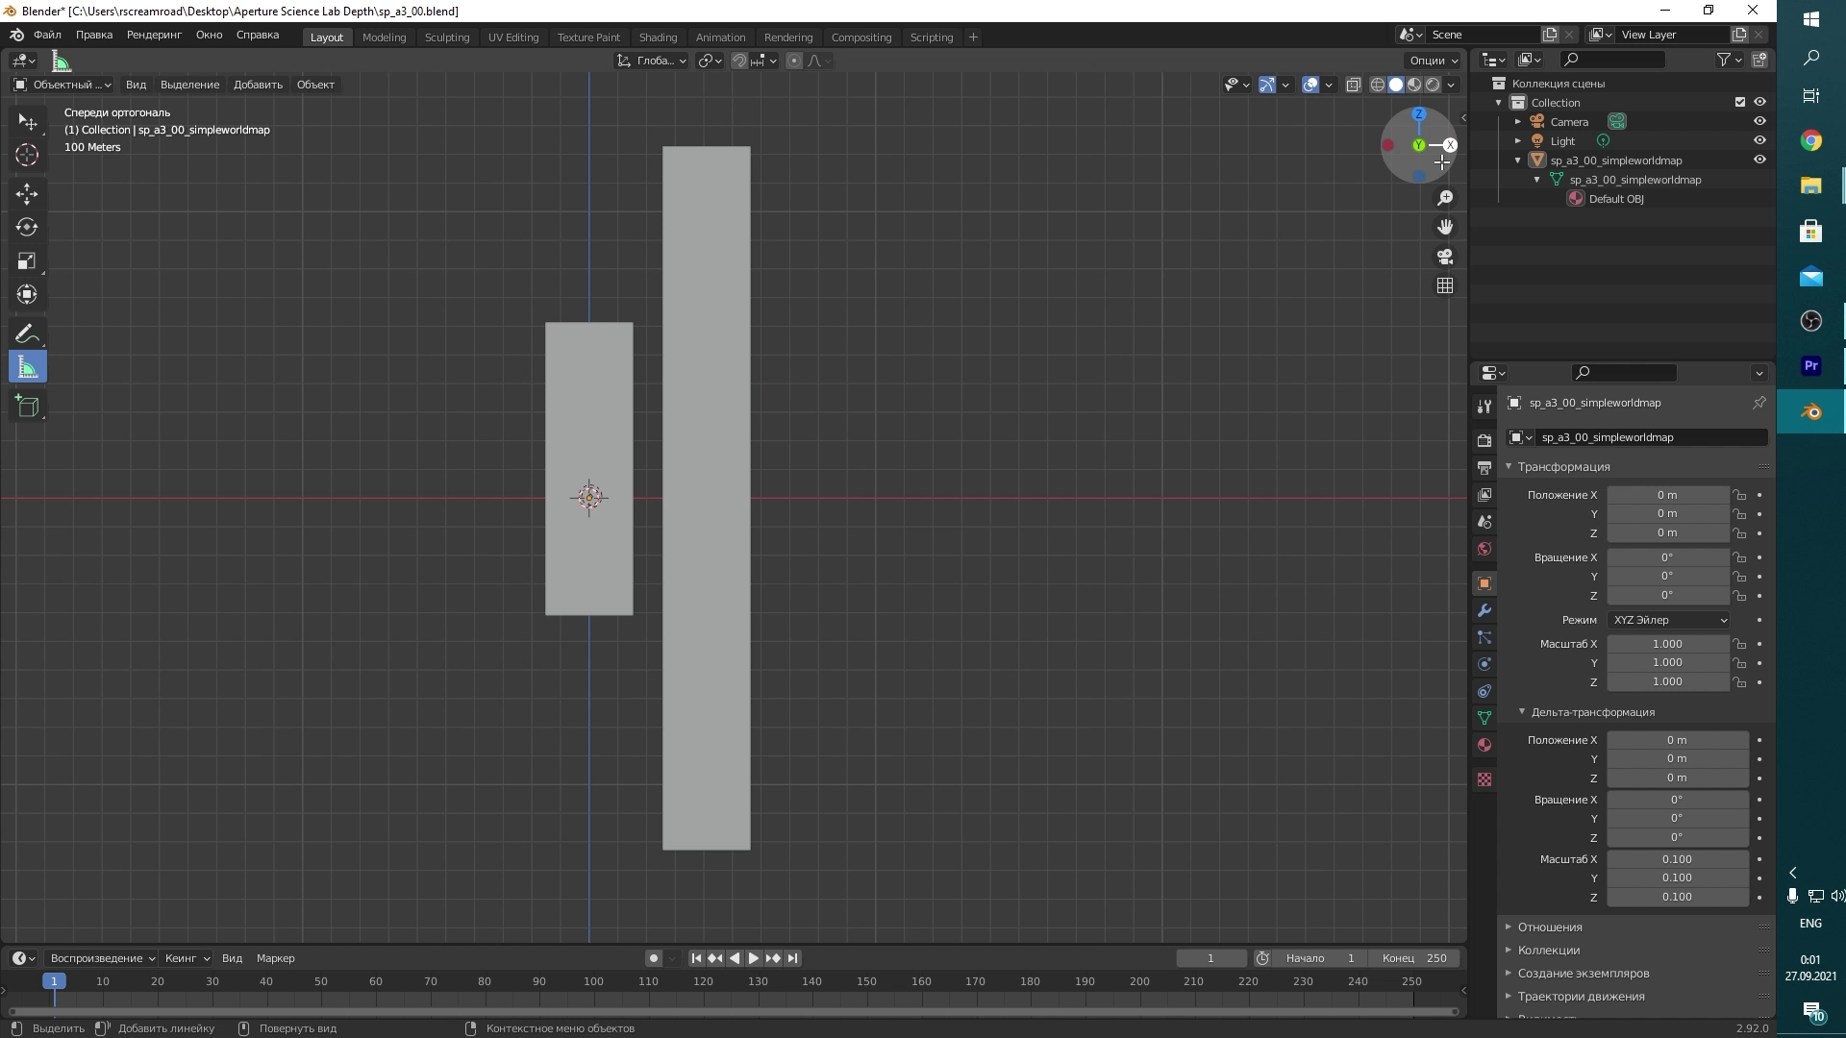Switch to the UV Editing workspace tab
1846x1038 pixels.
click(513, 37)
